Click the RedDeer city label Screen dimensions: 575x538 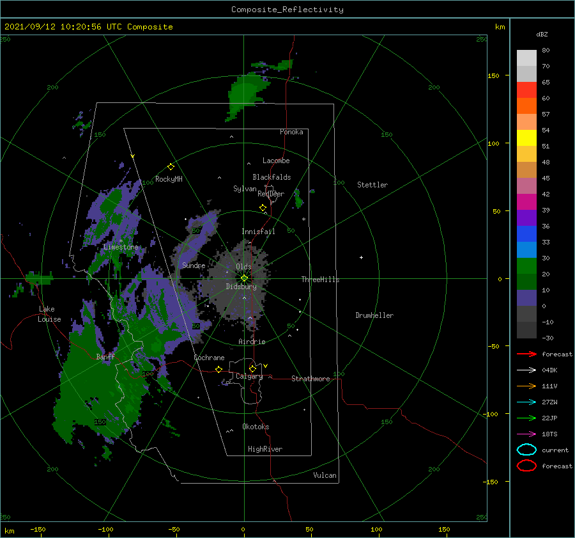coord(271,194)
